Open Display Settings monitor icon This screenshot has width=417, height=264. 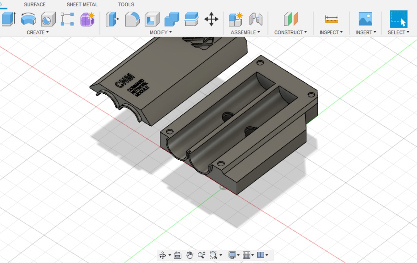[232, 255]
